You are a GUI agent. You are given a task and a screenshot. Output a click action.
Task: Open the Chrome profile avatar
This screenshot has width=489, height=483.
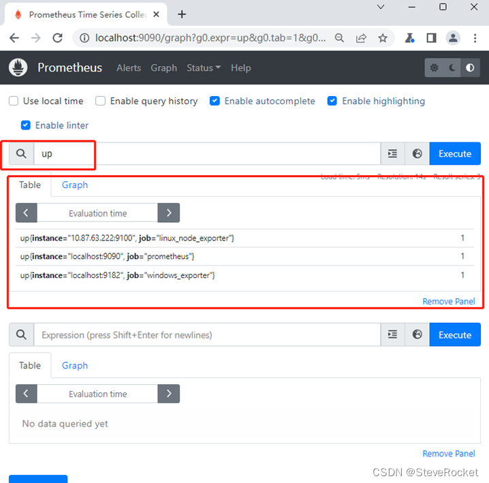(453, 38)
